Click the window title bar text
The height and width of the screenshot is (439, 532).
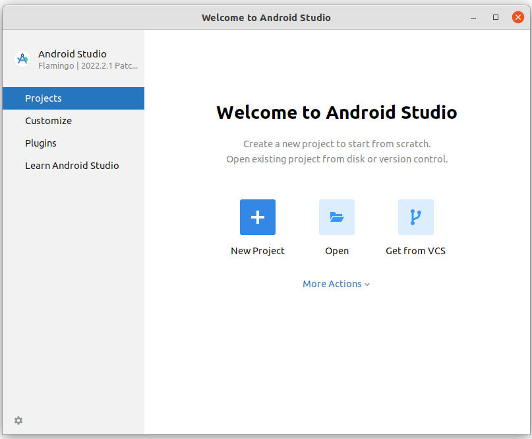[x=266, y=18]
